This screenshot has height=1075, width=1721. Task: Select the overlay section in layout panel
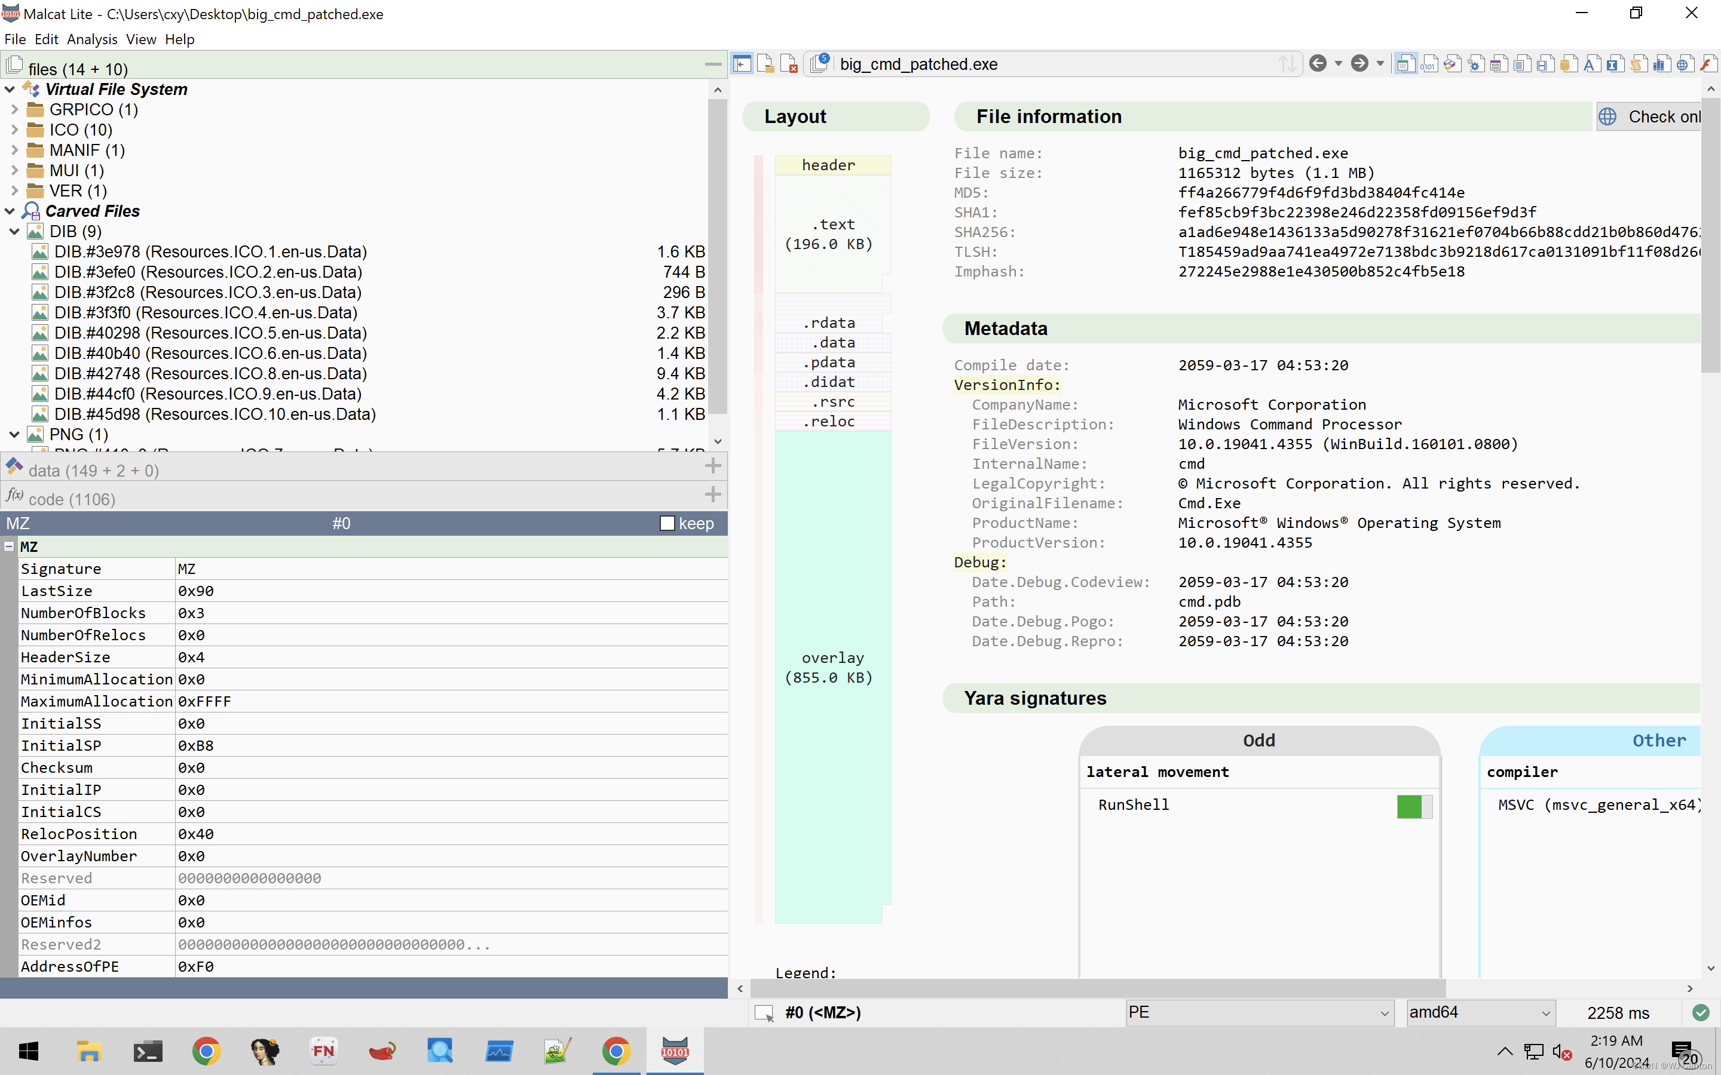(x=830, y=668)
